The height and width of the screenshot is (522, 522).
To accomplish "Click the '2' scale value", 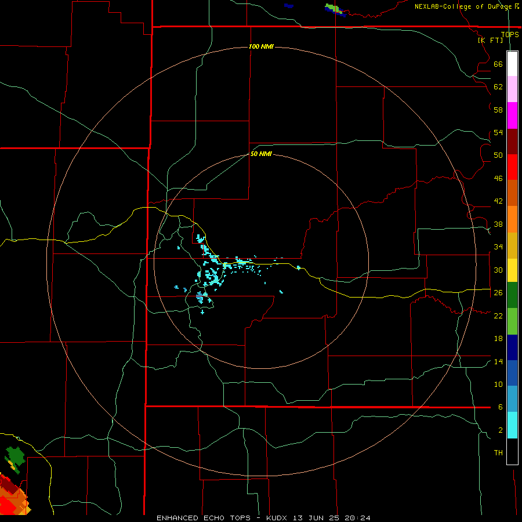I will pyautogui.click(x=501, y=430).
